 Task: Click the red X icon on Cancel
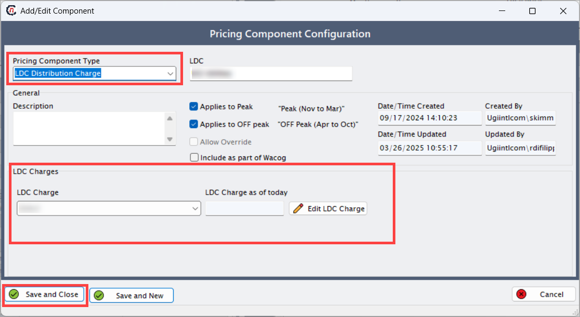521,295
